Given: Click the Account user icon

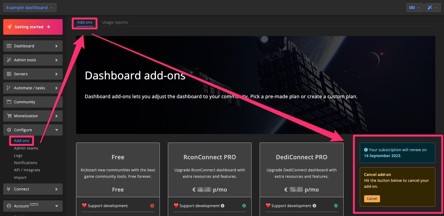Looking at the screenshot, I should [x=9, y=206].
